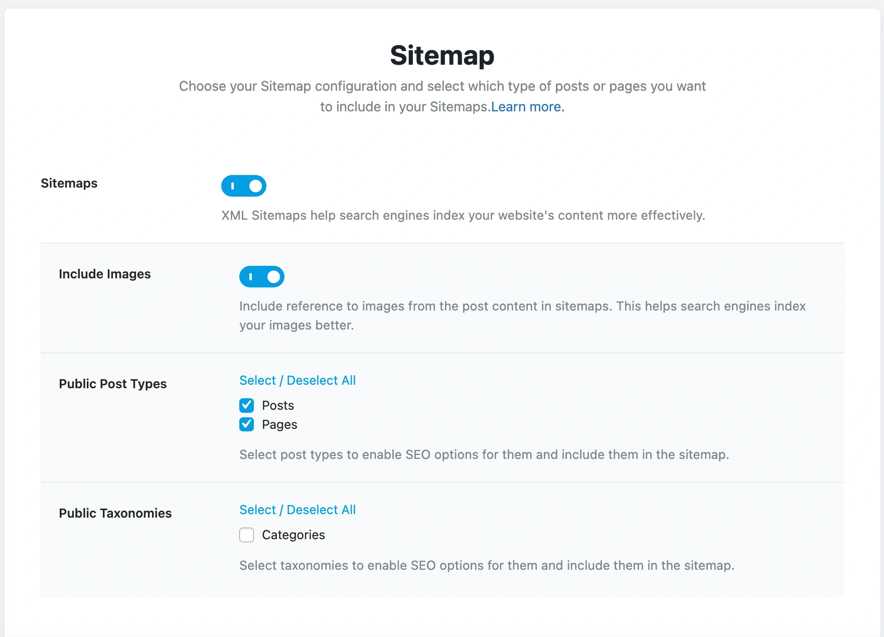This screenshot has height=637, width=884.
Task: Uncheck the Pages checkbox
Action: [x=246, y=424]
